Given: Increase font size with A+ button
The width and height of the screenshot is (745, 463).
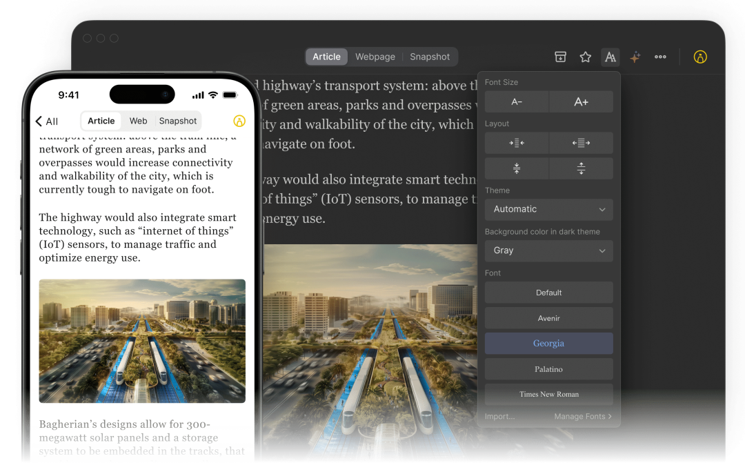Looking at the screenshot, I should click(x=581, y=101).
